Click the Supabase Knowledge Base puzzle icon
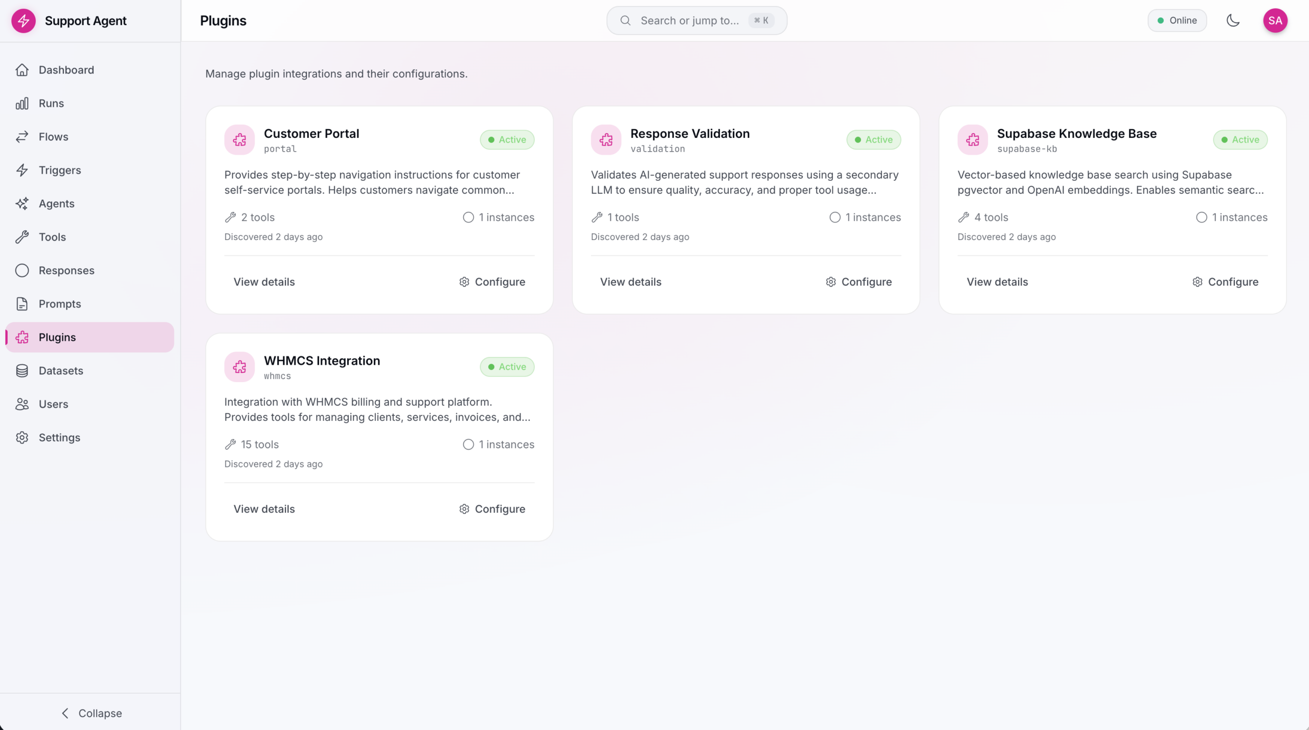 [973, 139]
